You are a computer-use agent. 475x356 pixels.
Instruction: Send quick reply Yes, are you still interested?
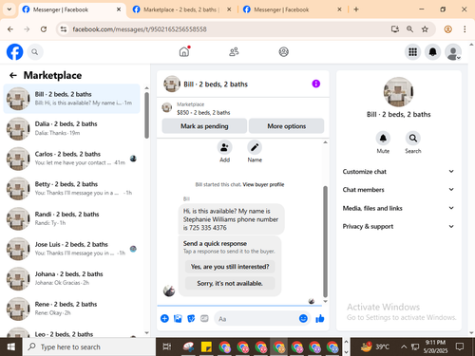[230, 267]
